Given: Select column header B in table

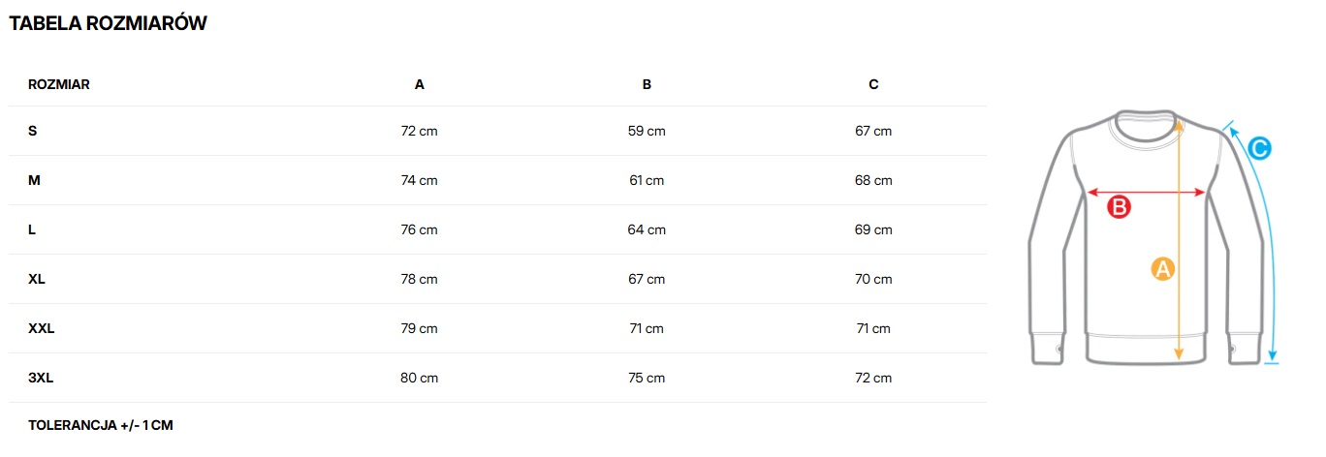Looking at the screenshot, I should point(647,84).
